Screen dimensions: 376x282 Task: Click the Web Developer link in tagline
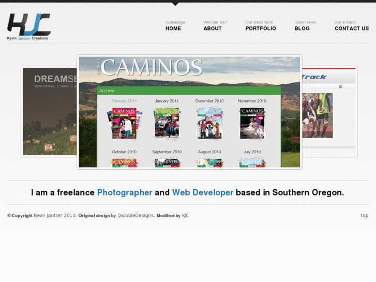coord(203,192)
